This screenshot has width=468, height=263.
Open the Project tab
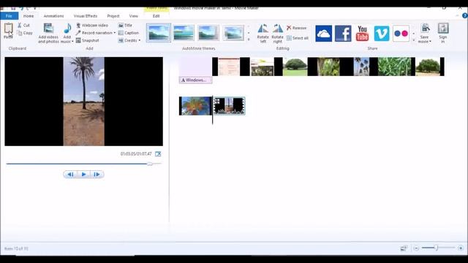pyautogui.click(x=113, y=16)
